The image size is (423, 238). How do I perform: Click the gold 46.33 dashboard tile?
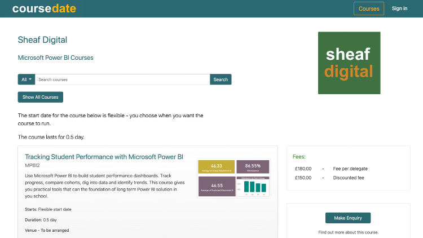216,166
